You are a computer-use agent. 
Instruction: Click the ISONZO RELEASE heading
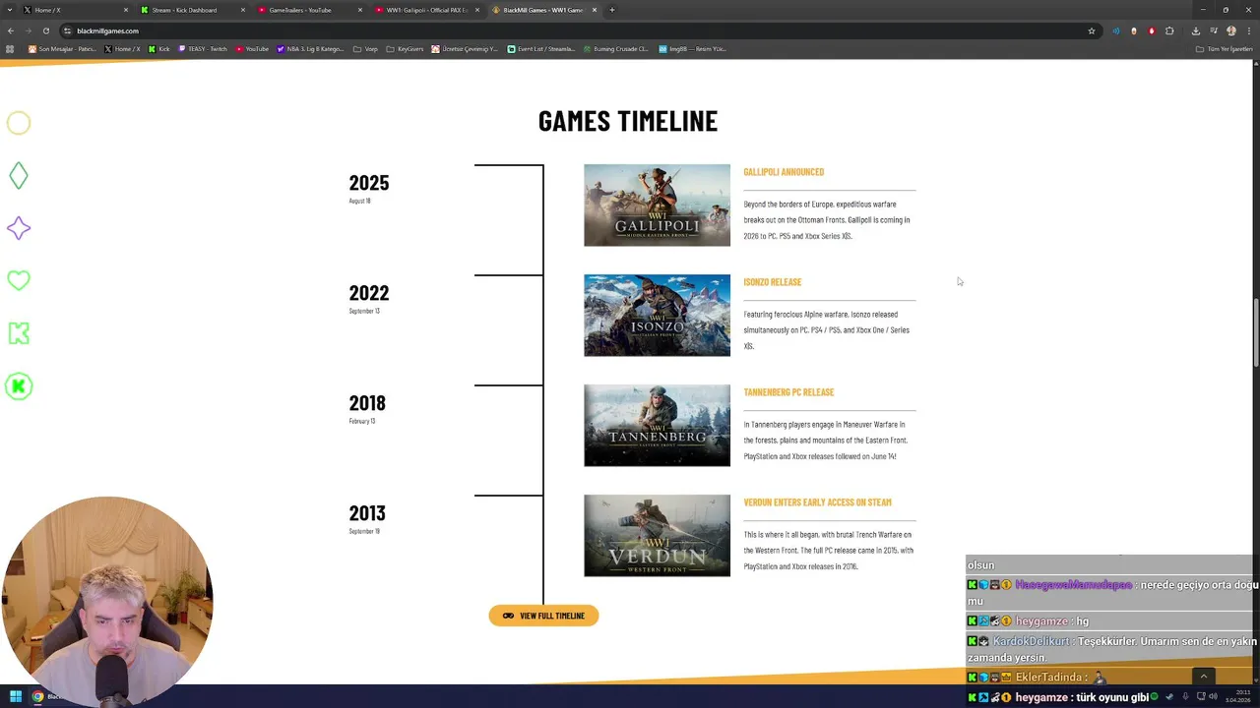tap(773, 282)
